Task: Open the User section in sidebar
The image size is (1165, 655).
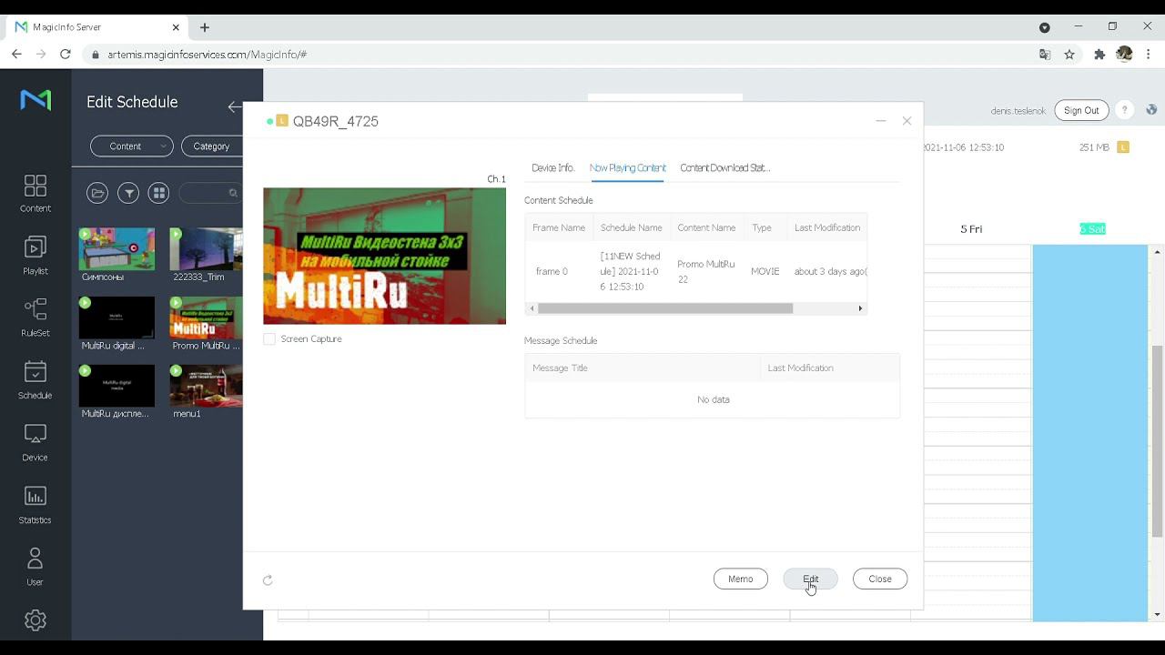Action: [x=35, y=567]
